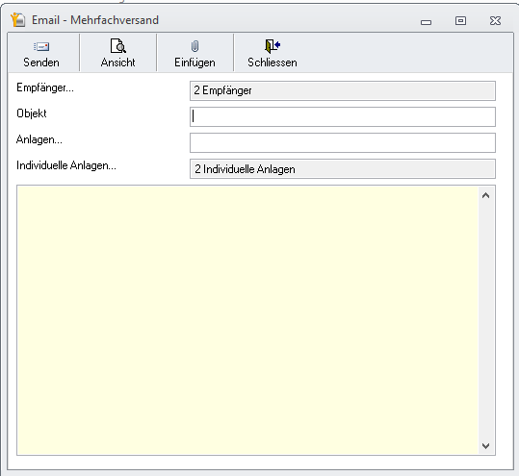The width and height of the screenshot is (519, 476).
Task: Click the Objekt label text
Action: coord(32,113)
